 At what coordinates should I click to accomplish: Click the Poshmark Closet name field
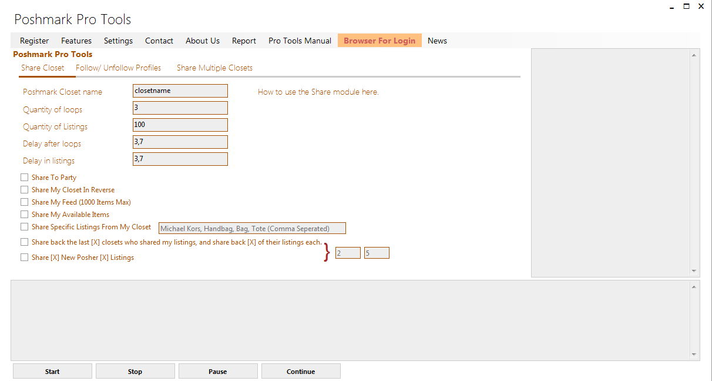(x=180, y=91)
